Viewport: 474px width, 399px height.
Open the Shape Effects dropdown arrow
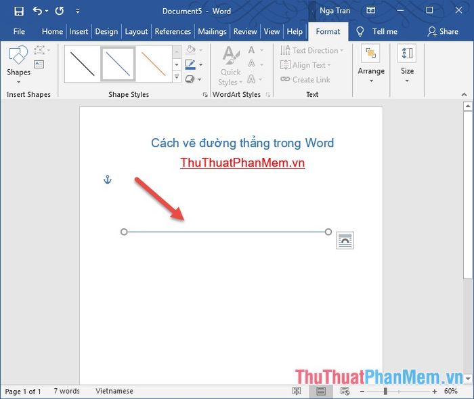tap(200, 79)
